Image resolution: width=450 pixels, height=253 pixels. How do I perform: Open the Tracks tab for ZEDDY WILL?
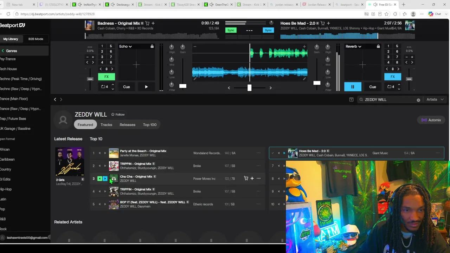106,125
